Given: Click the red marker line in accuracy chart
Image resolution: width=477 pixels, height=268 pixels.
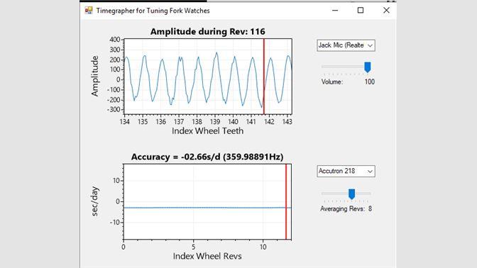Looking at the screenshot, I should coord(286,202).
